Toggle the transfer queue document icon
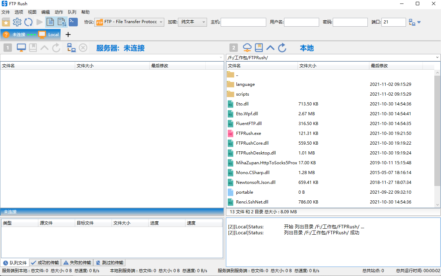The height and width of the screenshot is (276, 441). (62, 22)
